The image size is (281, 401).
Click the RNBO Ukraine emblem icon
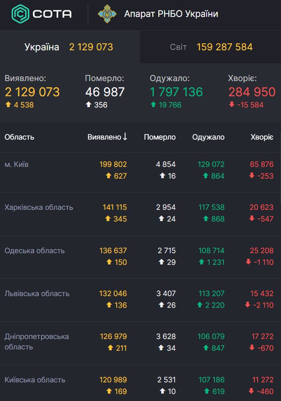click(x=106, y=14)
